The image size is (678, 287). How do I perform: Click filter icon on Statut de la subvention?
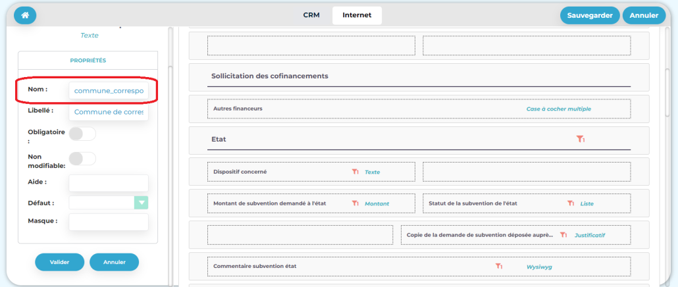(571, 203)
